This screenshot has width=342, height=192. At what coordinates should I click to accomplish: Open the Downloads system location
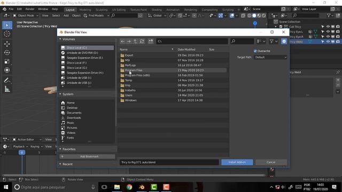[74, 118]
